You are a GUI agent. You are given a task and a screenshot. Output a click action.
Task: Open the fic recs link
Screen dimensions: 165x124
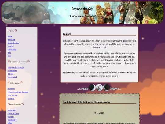click(x=11, y=117)
